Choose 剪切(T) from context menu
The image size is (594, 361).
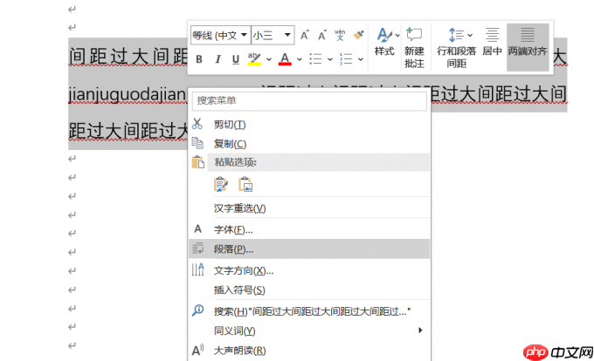(x=309, y=125)
